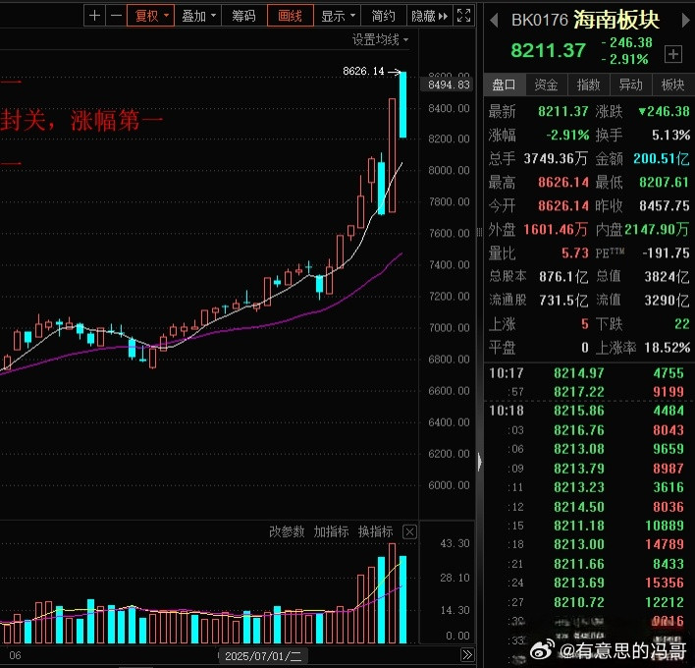Open the 复权 dropdown
Image resolution: width=695 pixels, height=668 pixels.
click(151, 16)
